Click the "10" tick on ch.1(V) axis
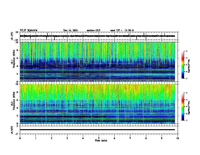The height and width of the screenshot is (155, 200). pyautogui.click(x=17, y=32)
